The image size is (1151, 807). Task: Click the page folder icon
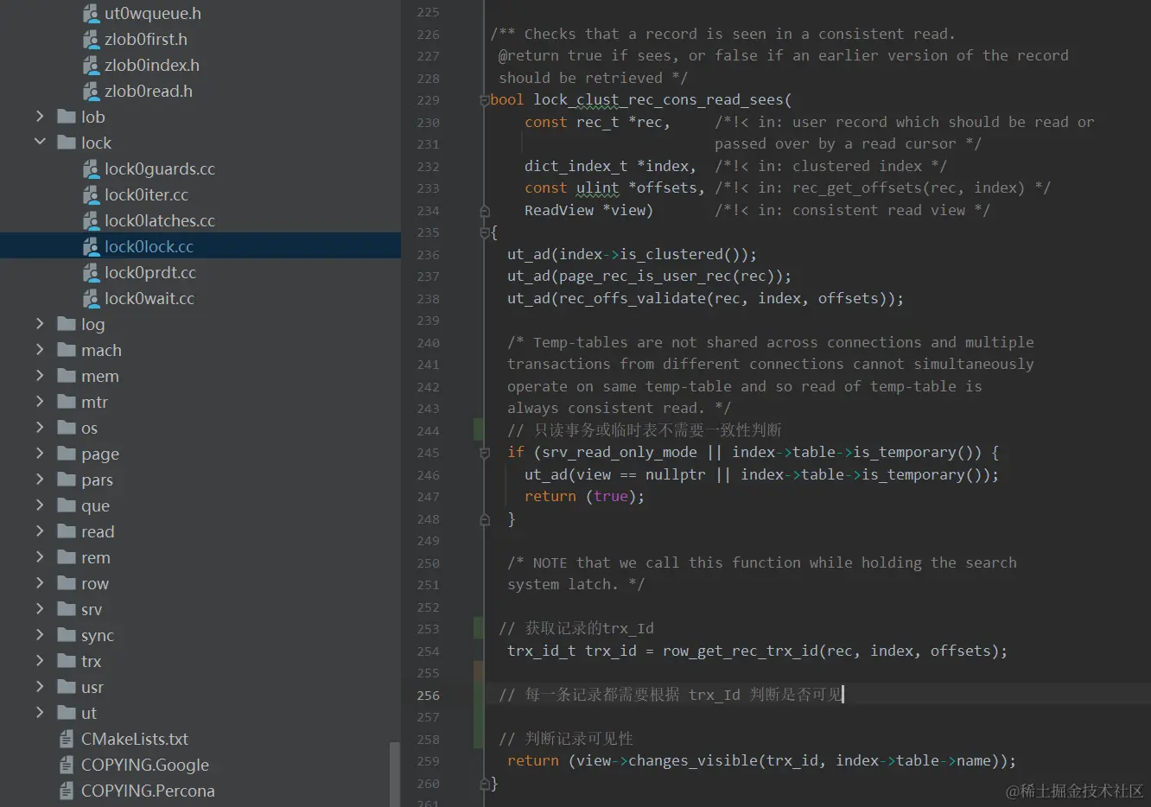point(67,454)
